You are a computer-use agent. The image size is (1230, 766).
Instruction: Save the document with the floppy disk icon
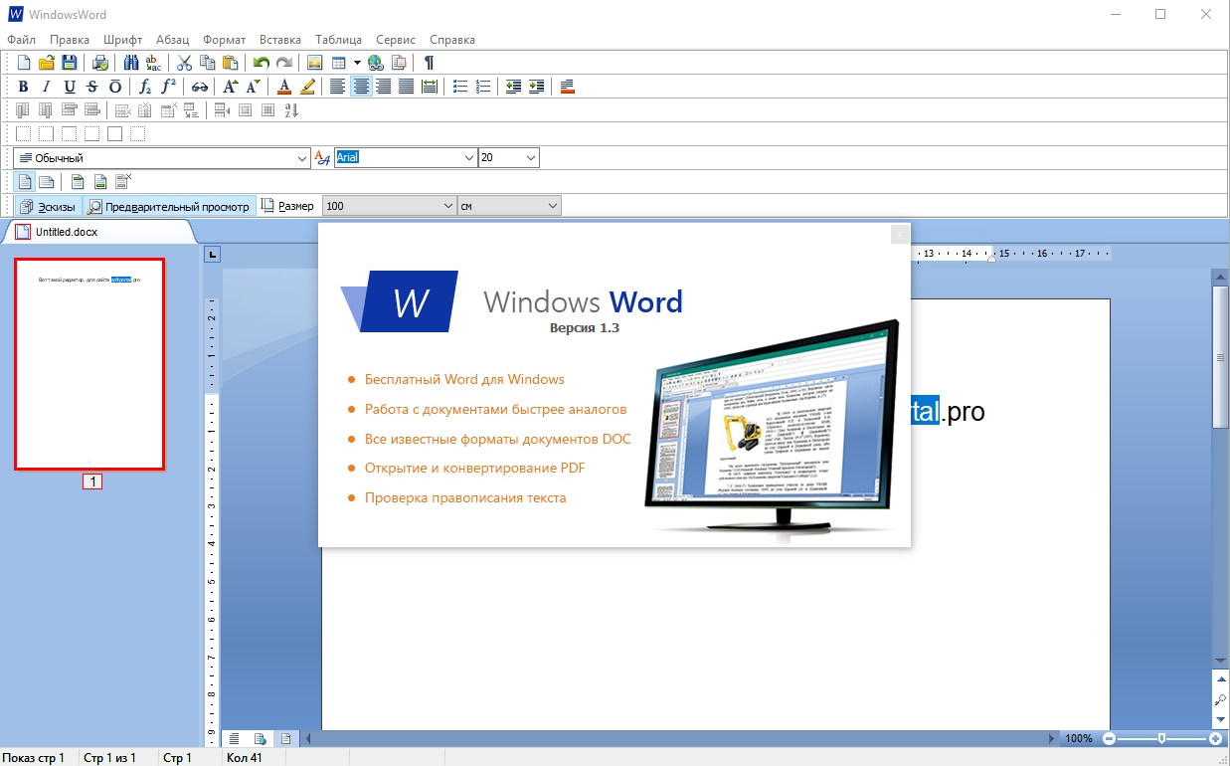[70, 63]
